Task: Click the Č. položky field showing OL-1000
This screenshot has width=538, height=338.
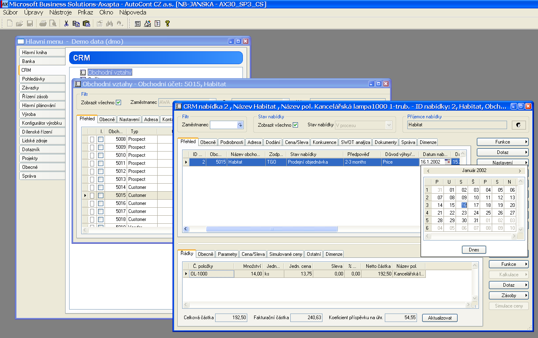Action: pos(212,274)
